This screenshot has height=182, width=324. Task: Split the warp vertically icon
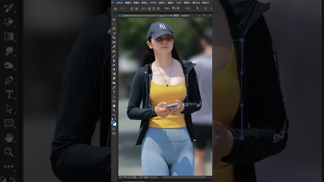point(154,9)
